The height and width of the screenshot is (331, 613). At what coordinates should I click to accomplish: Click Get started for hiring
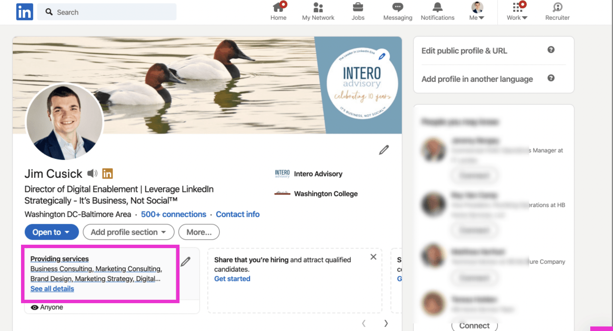pos(232,279)
